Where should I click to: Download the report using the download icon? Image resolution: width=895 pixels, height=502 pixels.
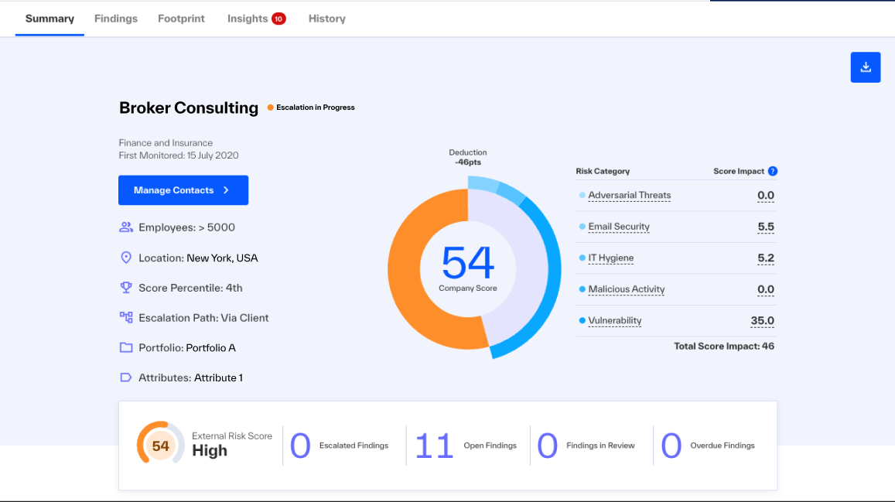[866, 67]
